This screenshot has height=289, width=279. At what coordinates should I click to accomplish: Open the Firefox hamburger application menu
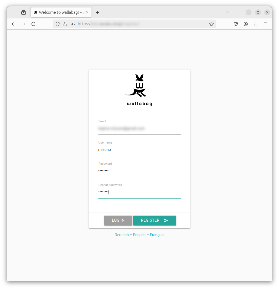coord(265,24)
